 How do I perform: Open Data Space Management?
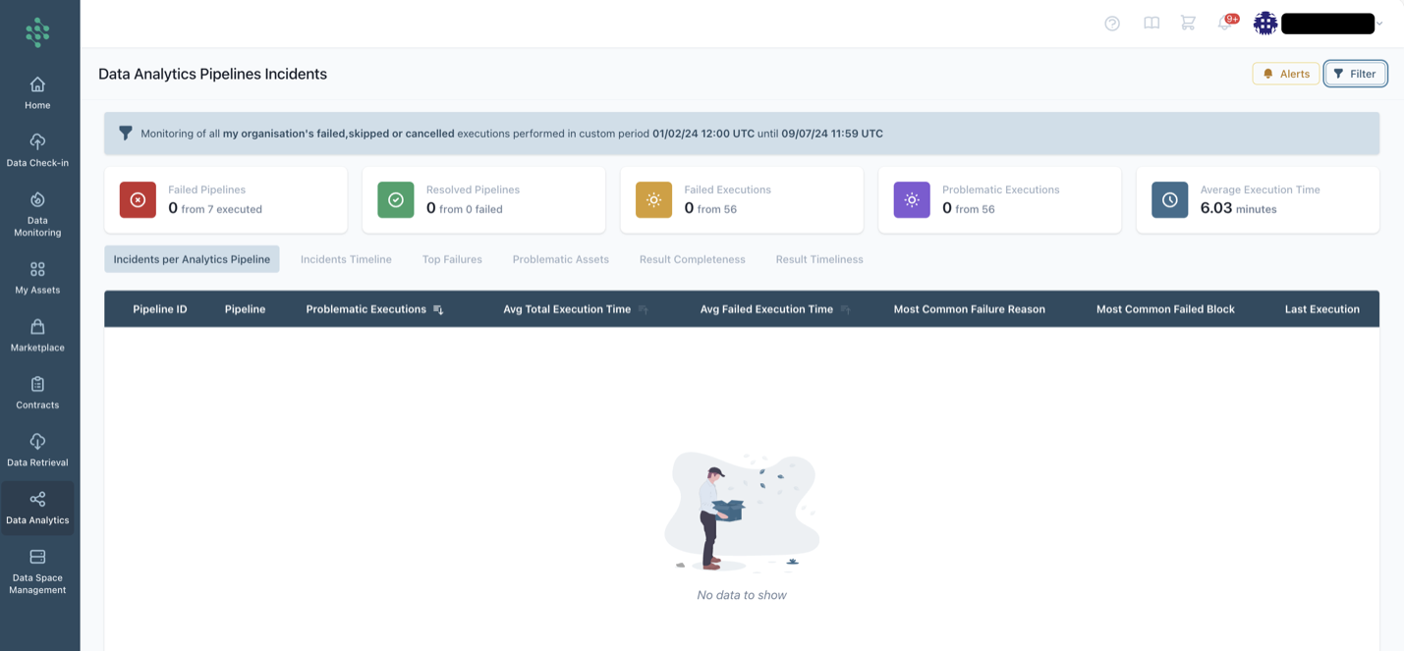(37, 570)
